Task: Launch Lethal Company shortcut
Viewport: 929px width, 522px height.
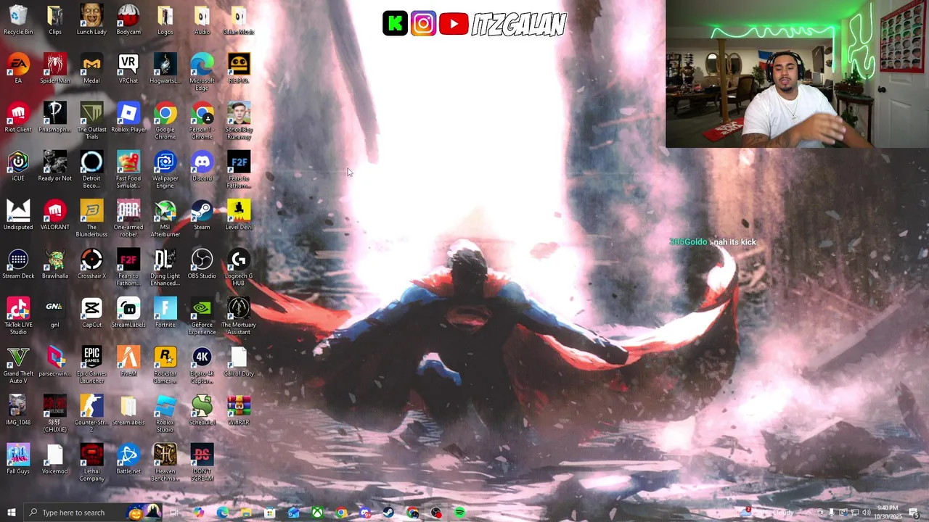Action: pos(91,461)
